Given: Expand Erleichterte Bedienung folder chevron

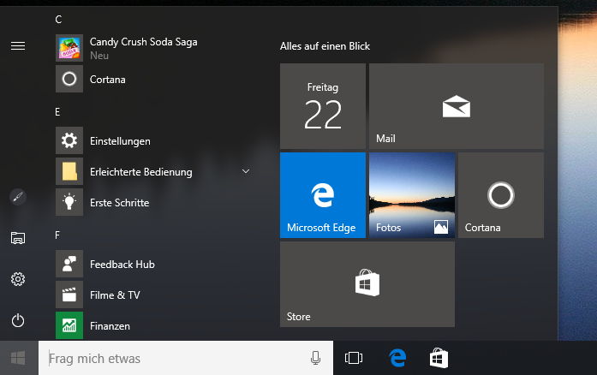Looking at the screenshot, I should tap(246, 171).
